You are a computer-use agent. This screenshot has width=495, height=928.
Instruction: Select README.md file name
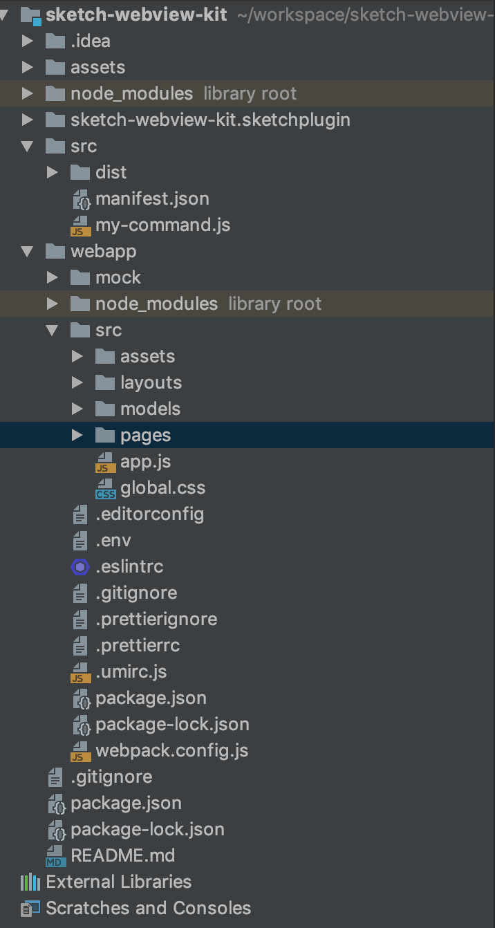[x=123, y=855]
